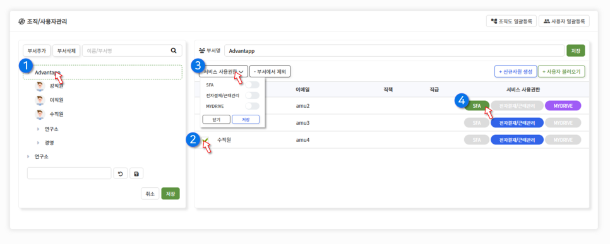Click the floppy disk save icon
Screen dimensions: 610x244
pyautogui.click(x=136, y=173)
